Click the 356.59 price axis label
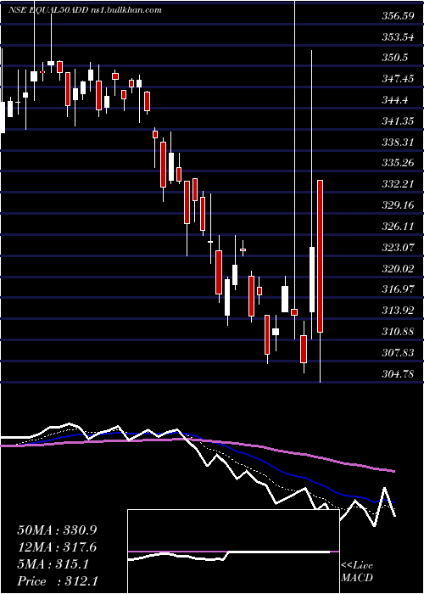424x594 pixels. [398, 16]
